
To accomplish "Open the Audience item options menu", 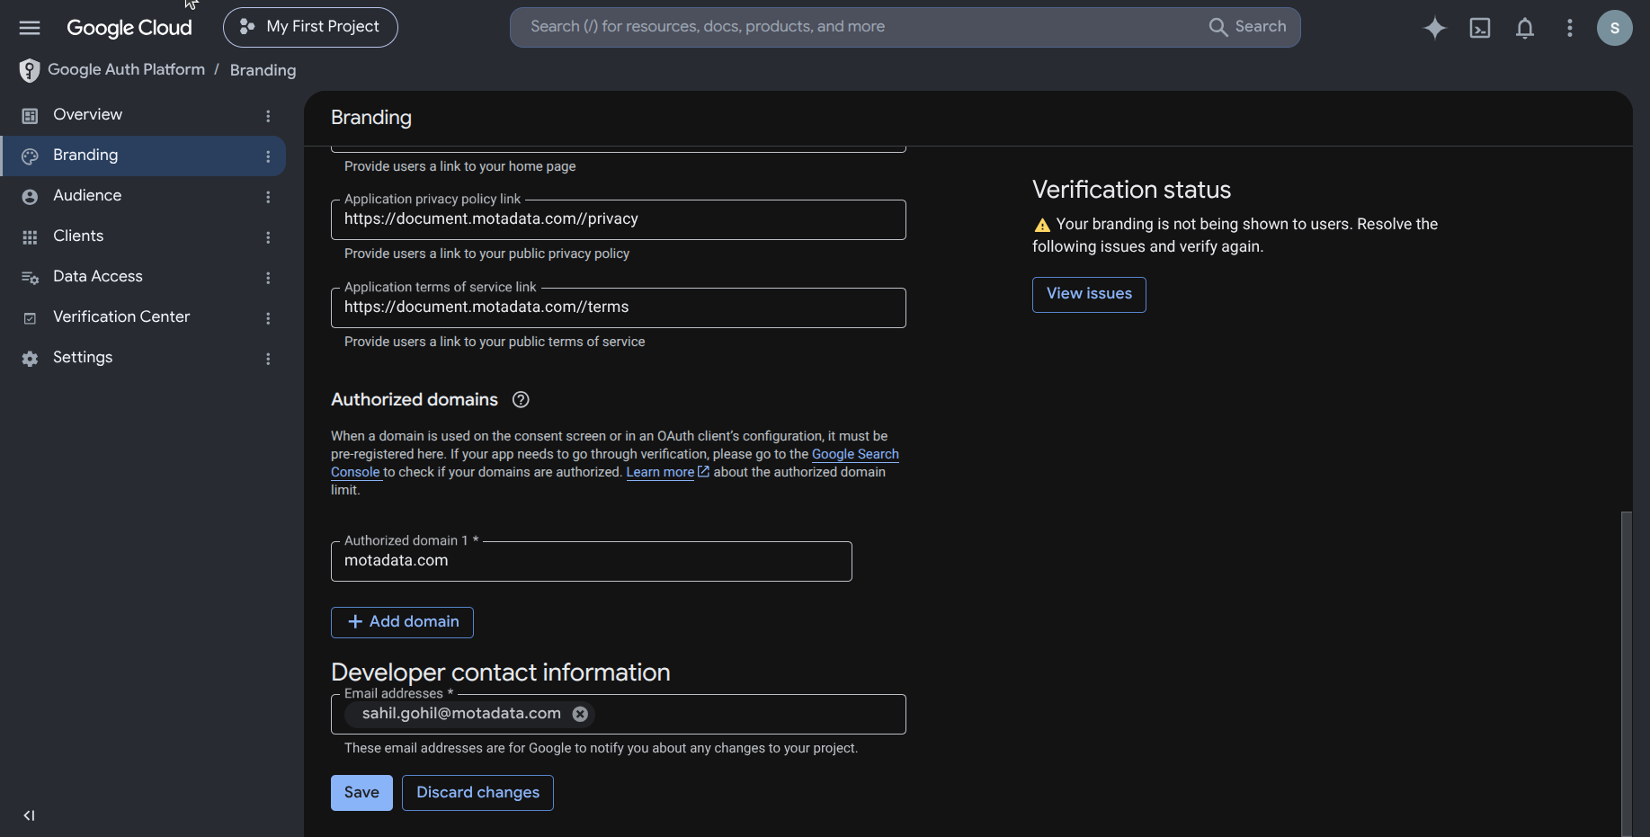I will tap(268, 196).
